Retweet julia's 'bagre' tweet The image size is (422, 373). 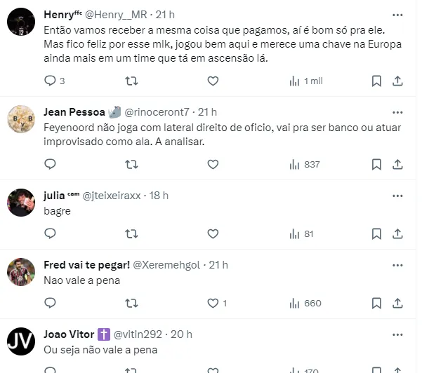click(131, 233)
